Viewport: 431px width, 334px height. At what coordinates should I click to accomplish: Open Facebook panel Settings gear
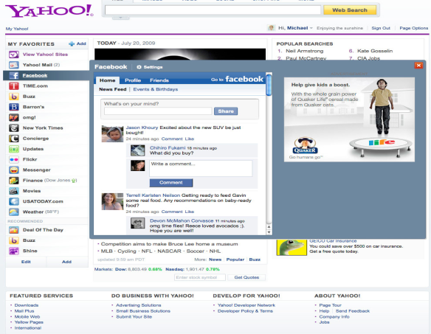pyautogui.click(x=139, y=67)
